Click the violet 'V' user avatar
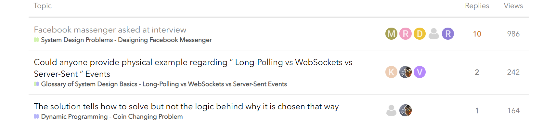This screenshot has width=555, height=130. [419, 72]
